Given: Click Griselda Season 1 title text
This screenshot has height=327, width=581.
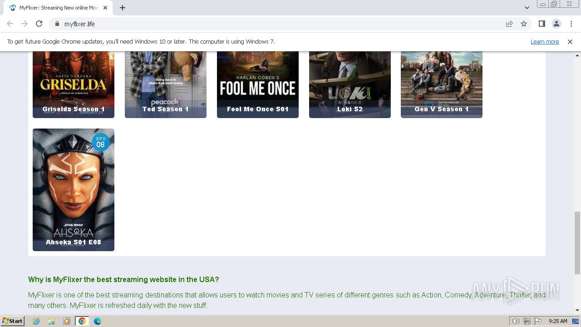Looking at the screenshot, I should 74,109.
